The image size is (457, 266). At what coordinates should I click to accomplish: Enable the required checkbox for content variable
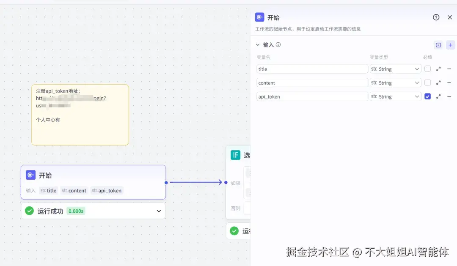coord(427,82)
